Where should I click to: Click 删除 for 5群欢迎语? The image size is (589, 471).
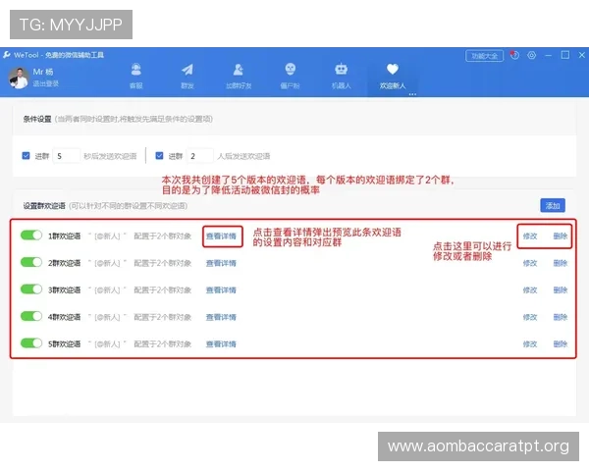(561, 344)
